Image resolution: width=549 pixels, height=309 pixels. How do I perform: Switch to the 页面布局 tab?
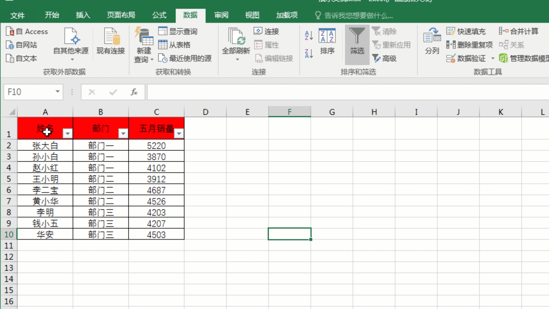[x=121, y=15]
